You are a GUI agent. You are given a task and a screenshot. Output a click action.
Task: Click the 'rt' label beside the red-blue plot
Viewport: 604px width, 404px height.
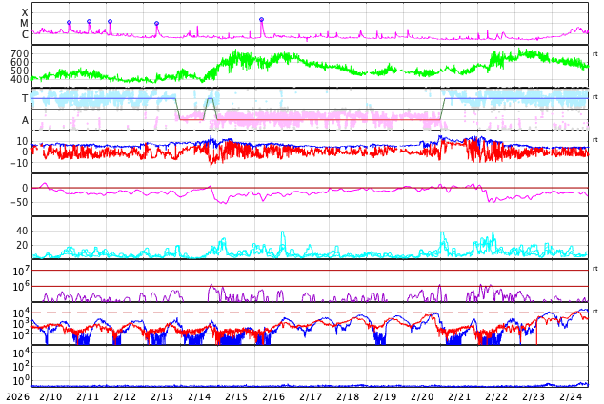(x=594, y=140)
